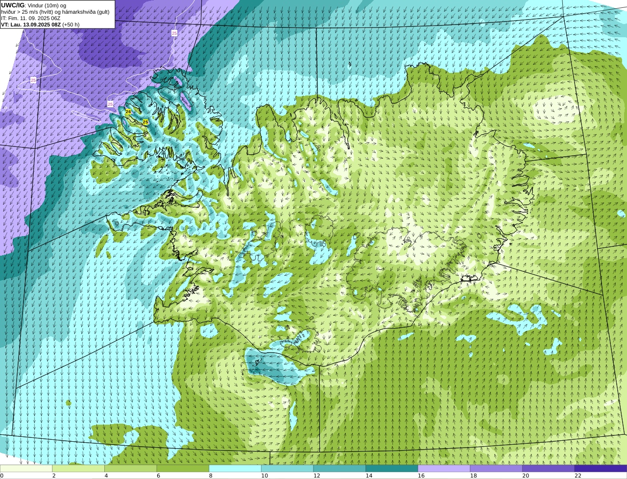Click the '0' tick label on the colour scale

click(x=1, y=476)
